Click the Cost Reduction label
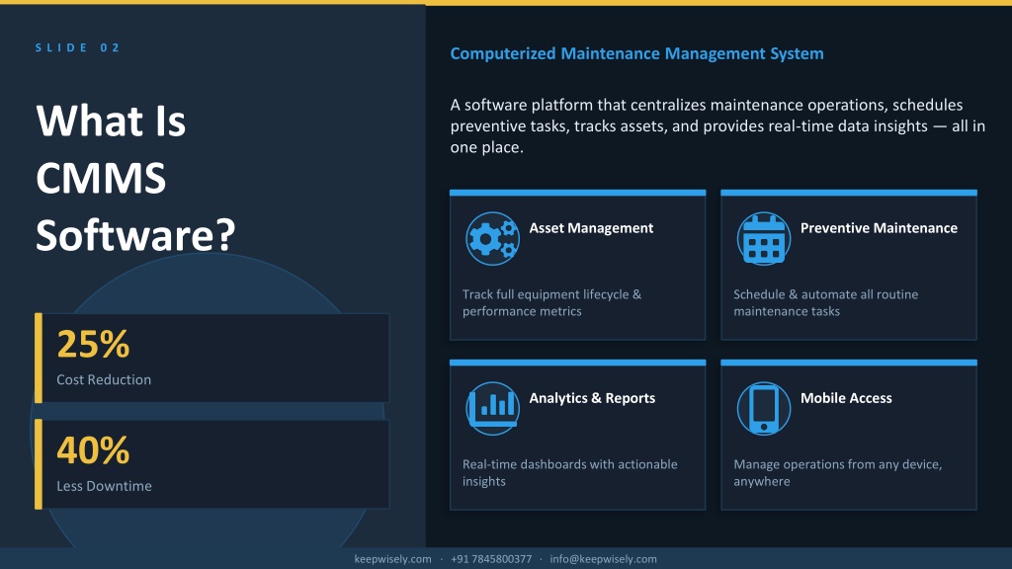Image resolution: width=1012 pixels, height=569 pixels. click(x=104, y=379)
